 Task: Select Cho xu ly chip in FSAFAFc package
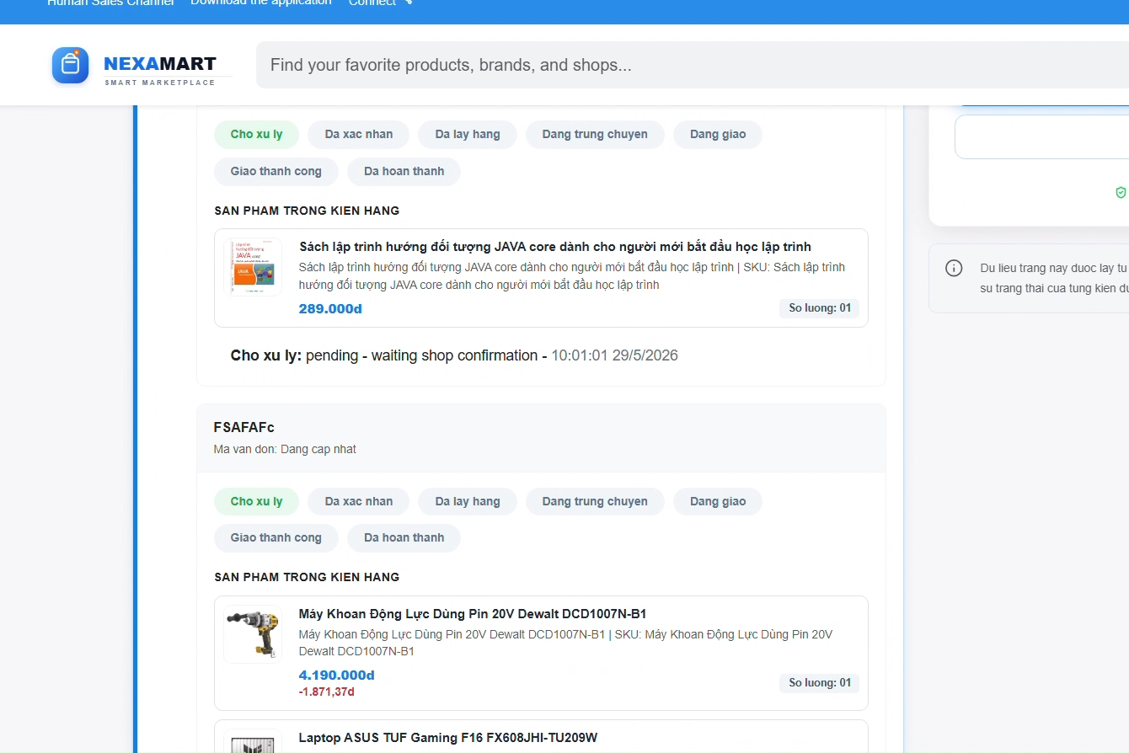pyautogui.click(x=256, y=501)
